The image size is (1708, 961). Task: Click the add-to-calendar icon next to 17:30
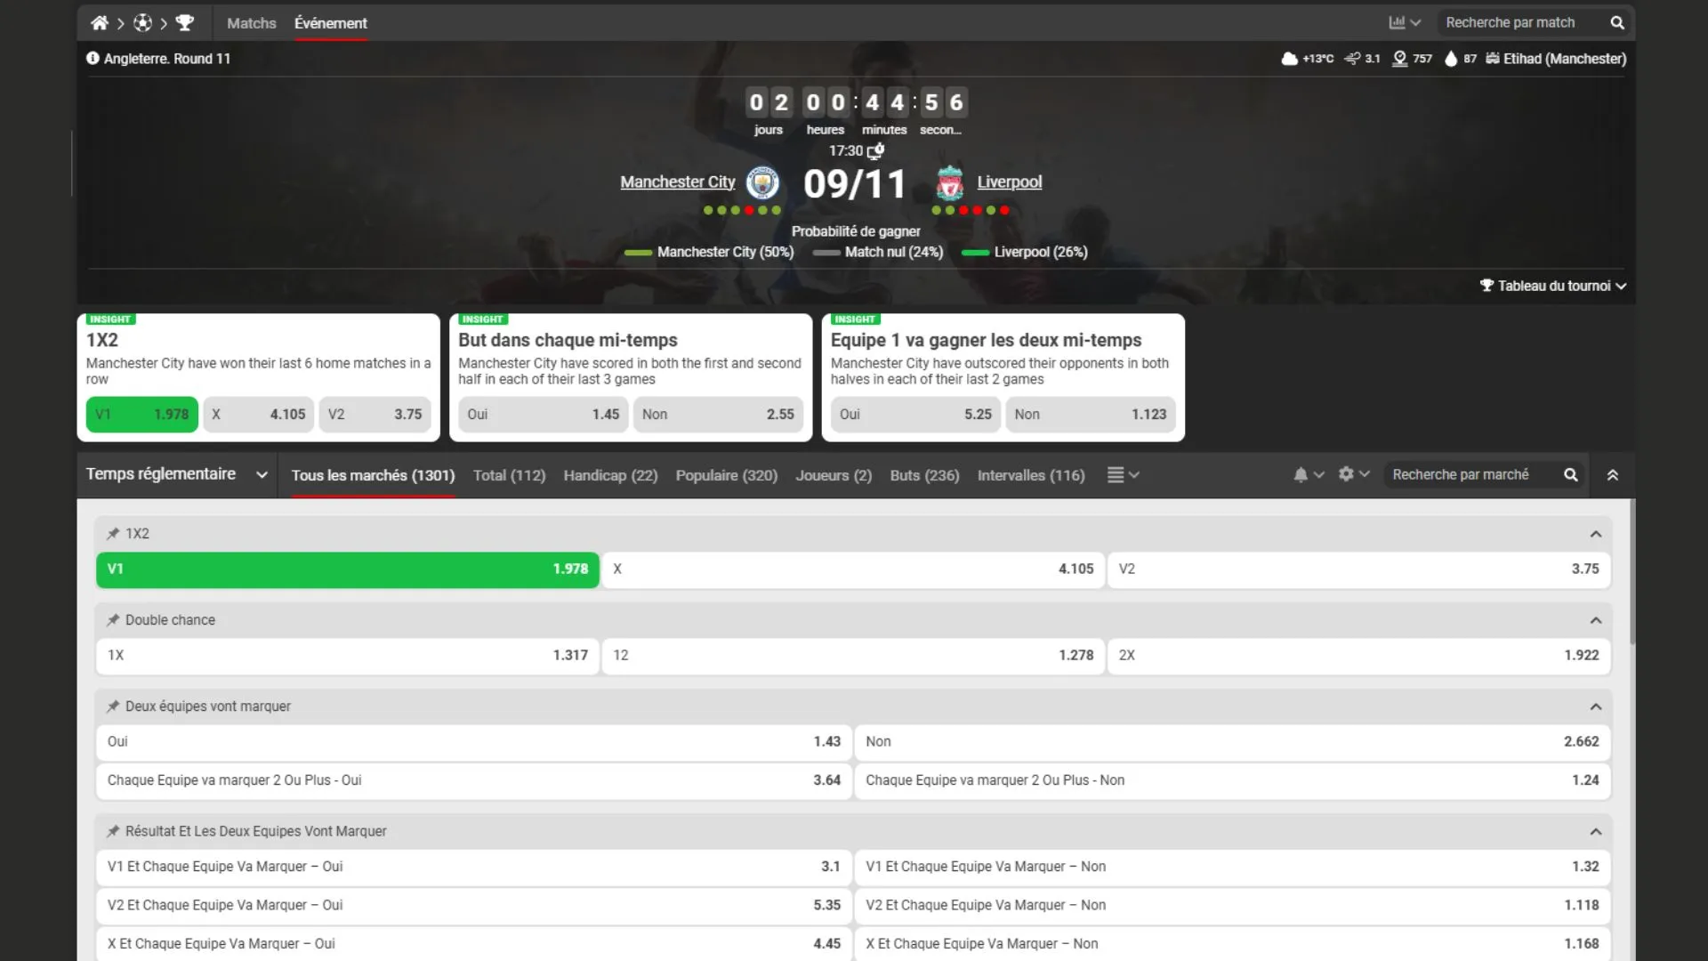[x=876, y=150]
